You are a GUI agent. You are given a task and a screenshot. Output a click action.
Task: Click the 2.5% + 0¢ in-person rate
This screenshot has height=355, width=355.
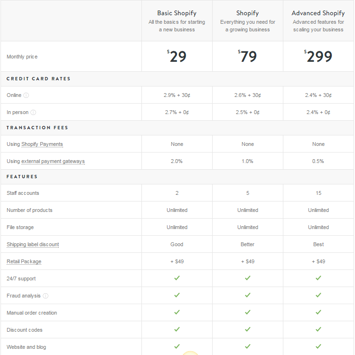point(247,113)
